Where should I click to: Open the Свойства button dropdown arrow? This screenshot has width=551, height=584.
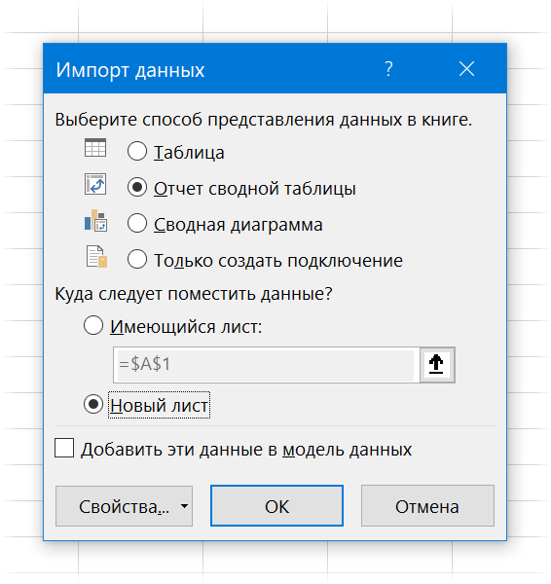pos(184,506)
